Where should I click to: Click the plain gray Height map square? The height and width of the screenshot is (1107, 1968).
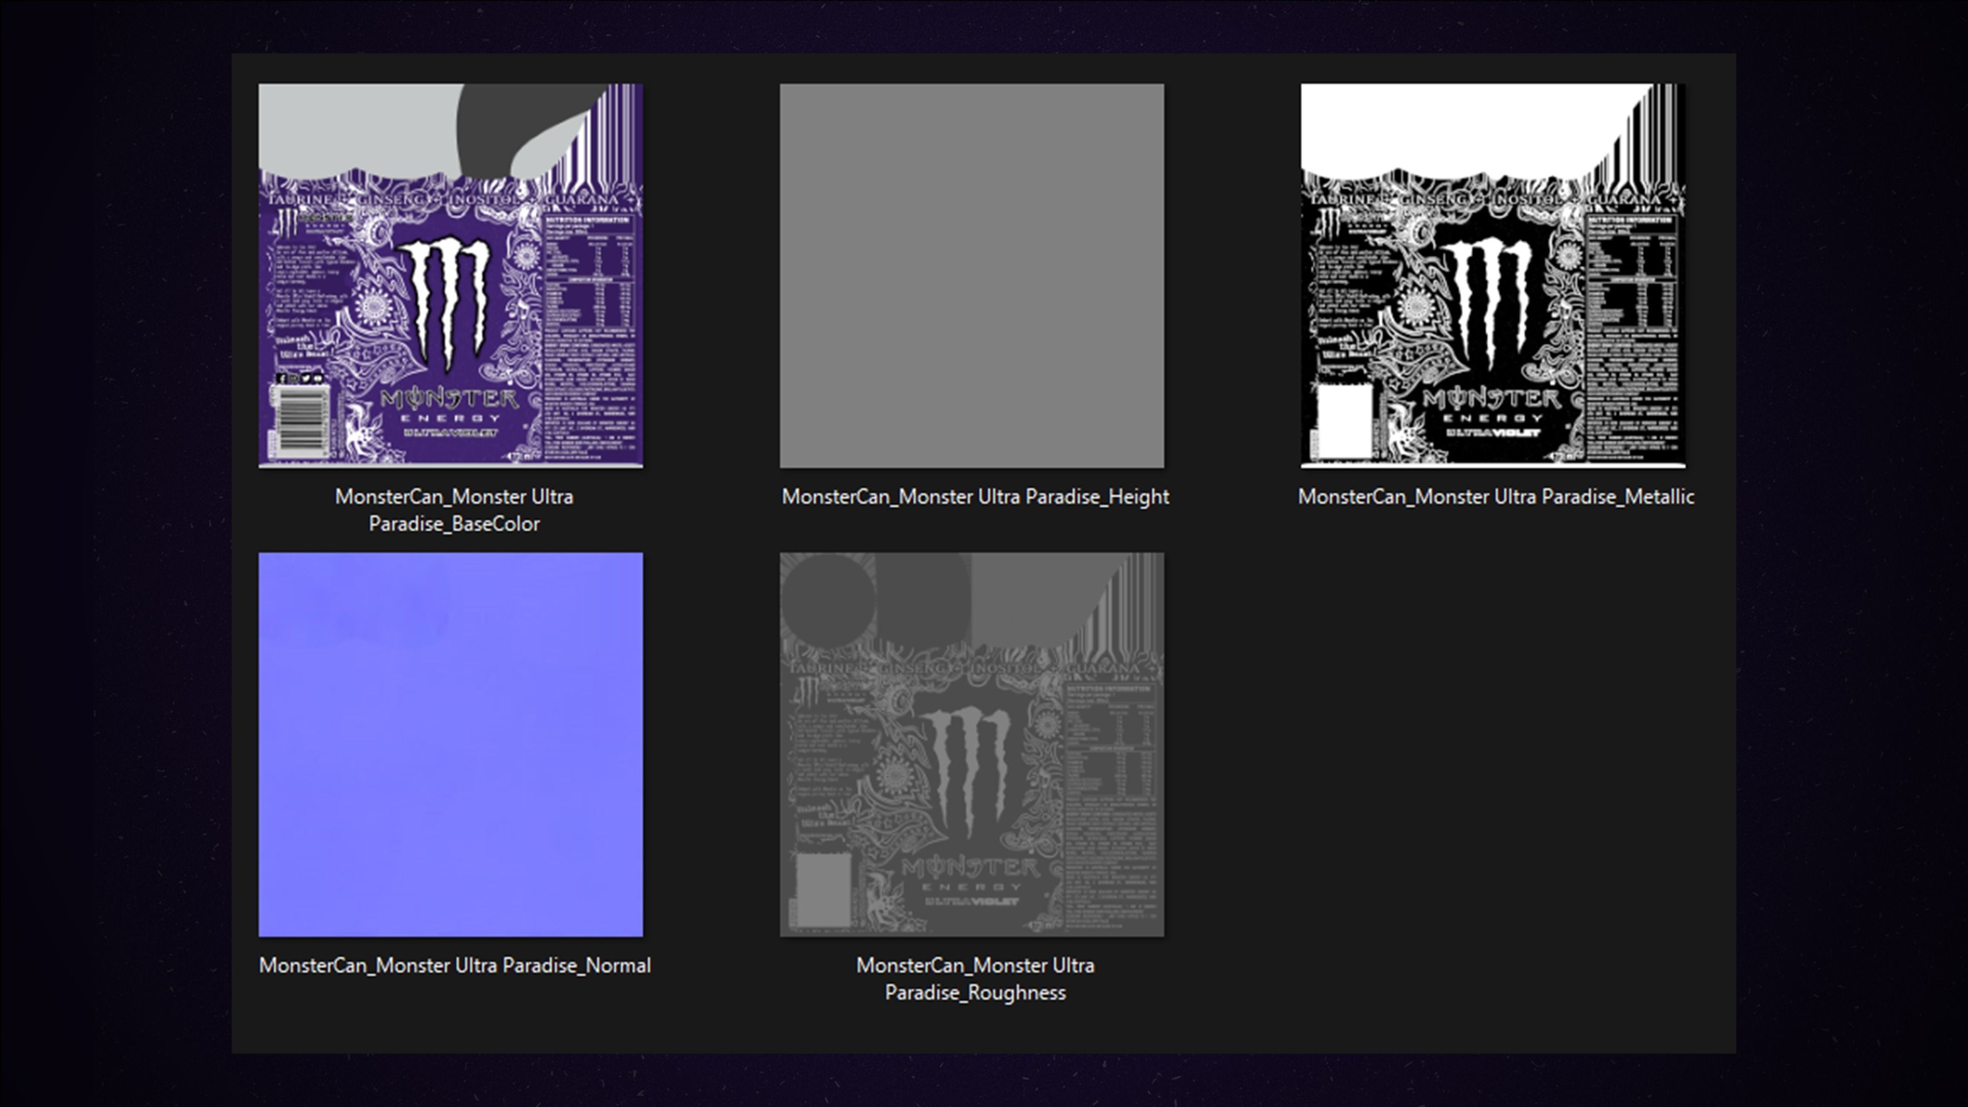[972, 275]
